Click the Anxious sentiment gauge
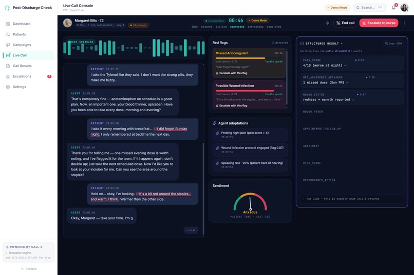The width and height of the screenshot is (414, 275). point(250,203)
